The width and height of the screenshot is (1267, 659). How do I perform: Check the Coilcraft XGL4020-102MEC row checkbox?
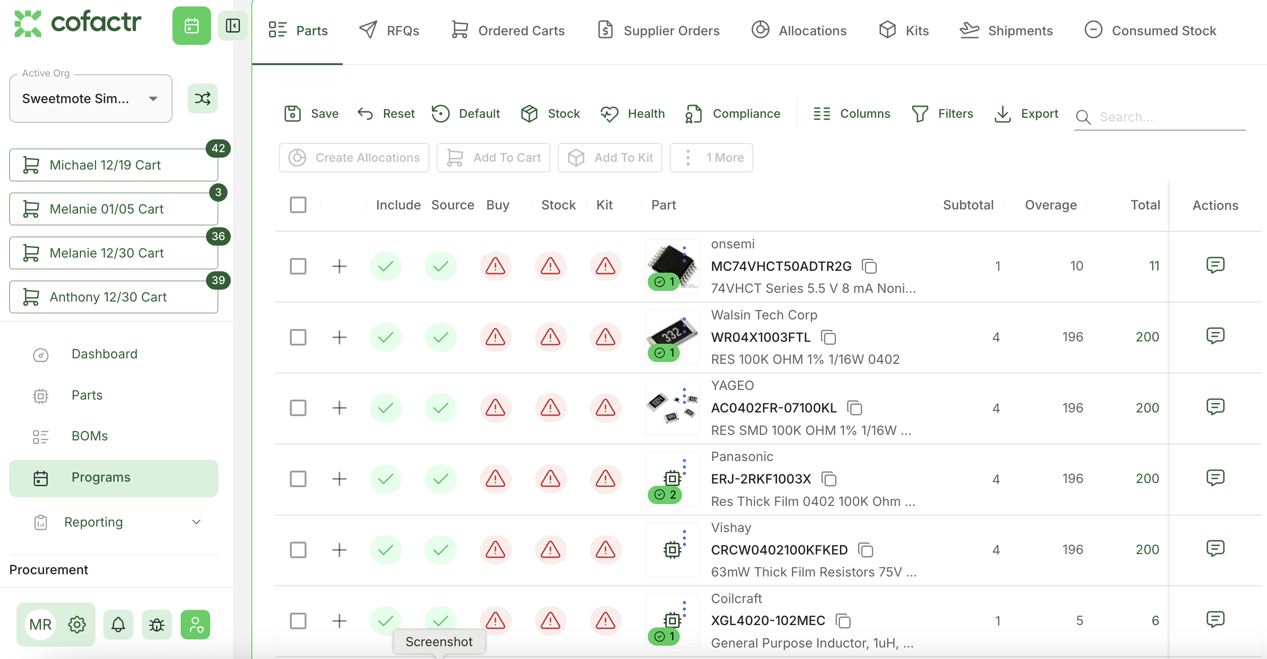(x=298, y=621)
